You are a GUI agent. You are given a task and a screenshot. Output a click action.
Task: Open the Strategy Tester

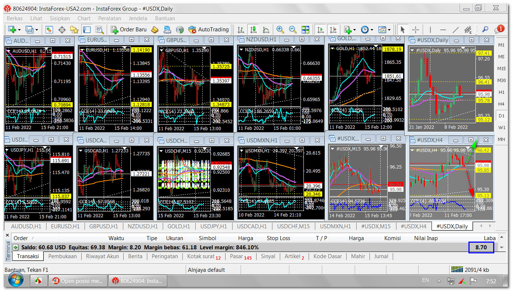100,30
